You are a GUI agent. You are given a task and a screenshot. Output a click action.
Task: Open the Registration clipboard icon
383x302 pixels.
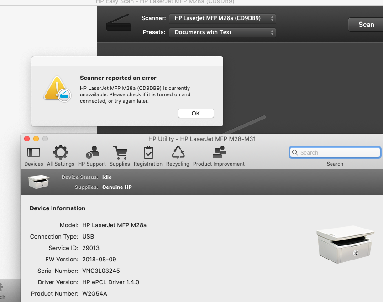click(148, 156)
